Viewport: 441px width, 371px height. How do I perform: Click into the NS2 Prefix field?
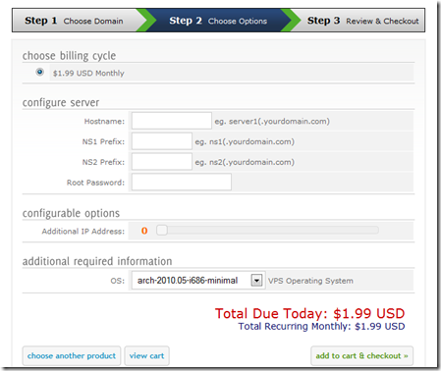(162, 161)
